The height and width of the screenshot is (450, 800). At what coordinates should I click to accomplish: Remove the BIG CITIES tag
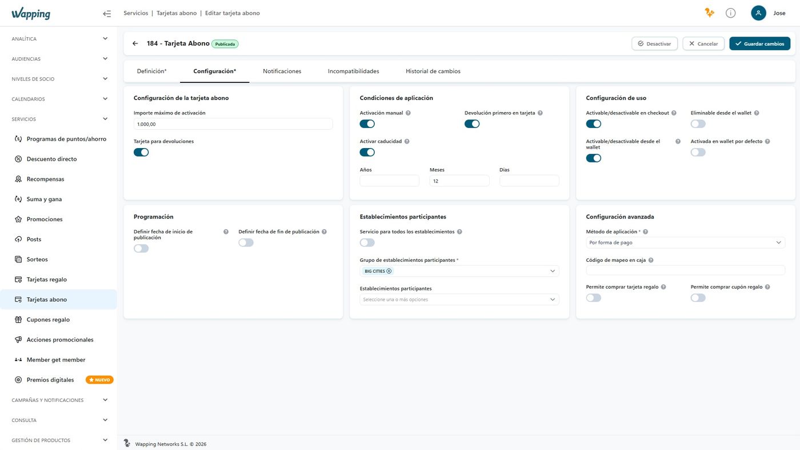click(x=389, y=271)
